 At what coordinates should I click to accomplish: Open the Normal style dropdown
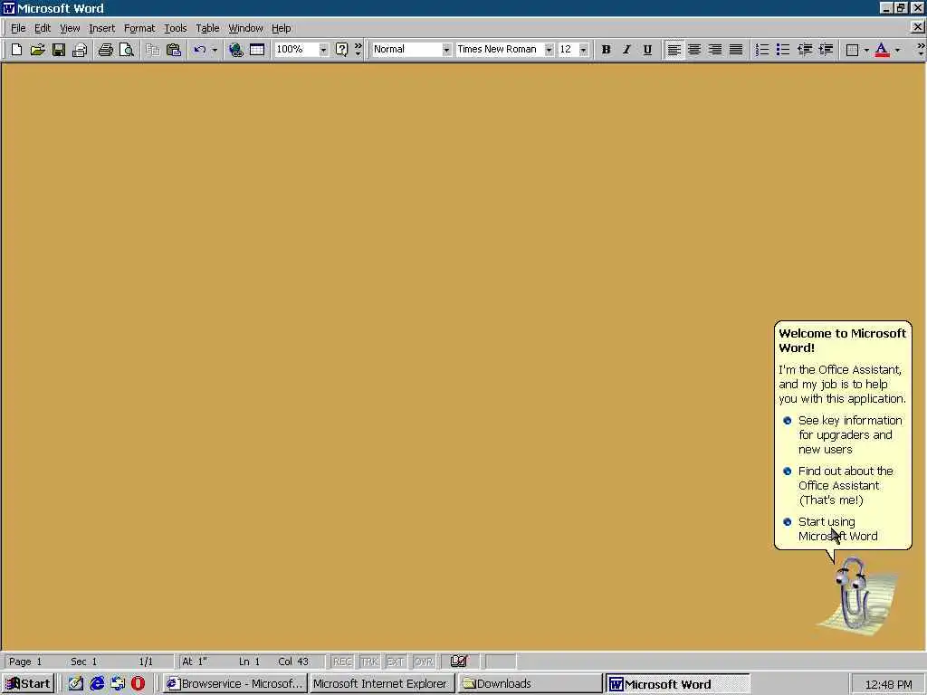446,50
